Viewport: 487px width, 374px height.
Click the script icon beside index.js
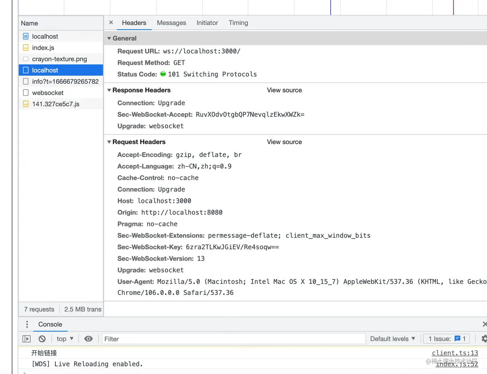click(x=26, y=48)
